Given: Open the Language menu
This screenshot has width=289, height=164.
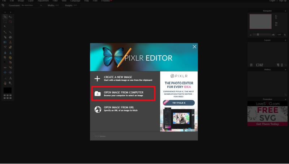Looking at the screenshot, I should [x=75, y=1].
